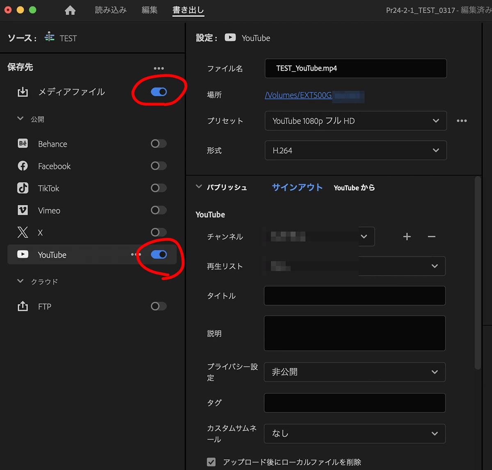Screen dimensions: 492x470
Task: Switch to 編集 tab
Action: 149,10
